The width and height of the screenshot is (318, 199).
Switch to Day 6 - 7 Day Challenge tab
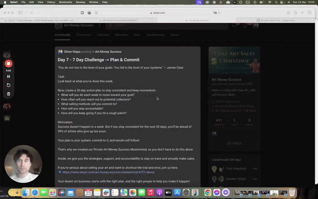pos(39,20)
